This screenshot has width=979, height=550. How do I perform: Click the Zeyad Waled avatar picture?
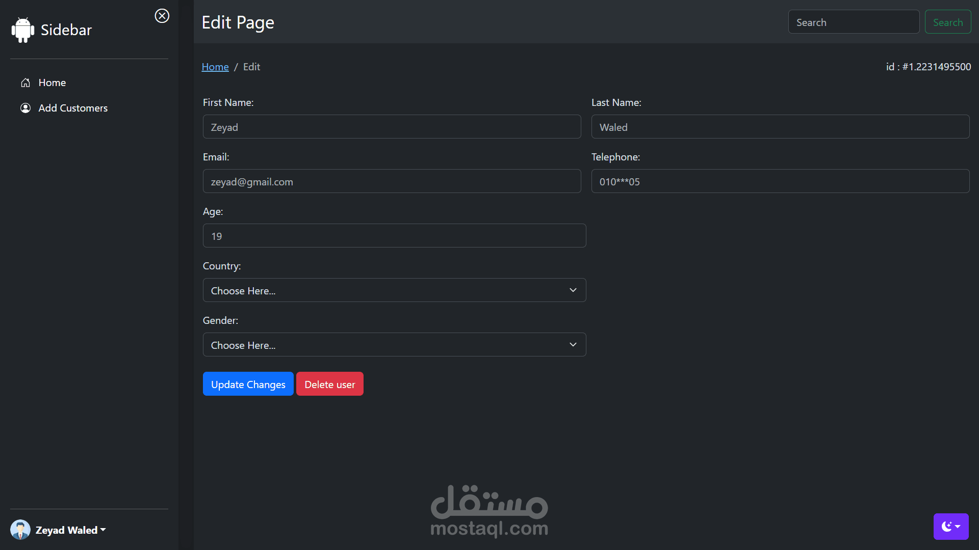20,530
